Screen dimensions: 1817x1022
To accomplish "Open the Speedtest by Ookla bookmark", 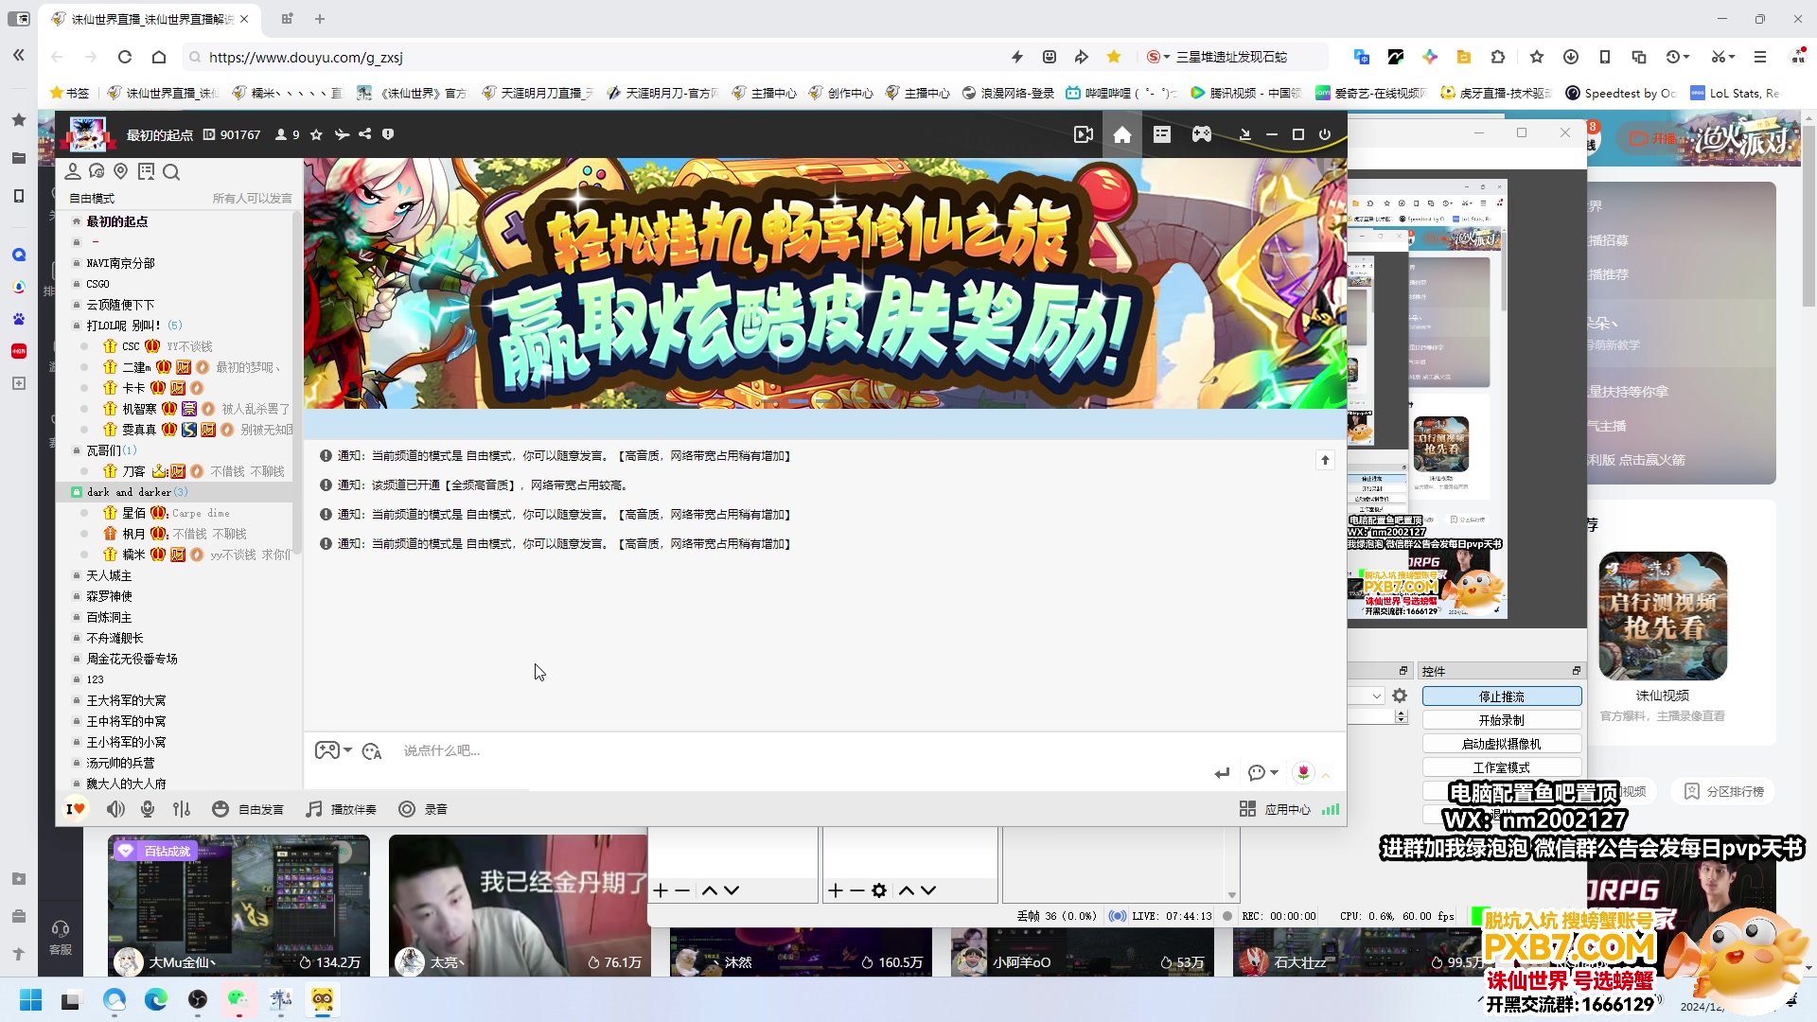I will click(x=1621, y=93).
